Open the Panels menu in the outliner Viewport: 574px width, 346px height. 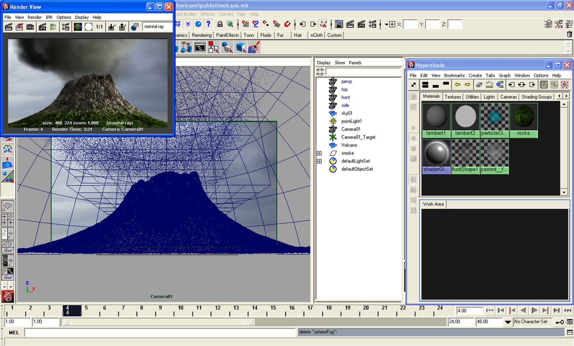tap(355, 63)
